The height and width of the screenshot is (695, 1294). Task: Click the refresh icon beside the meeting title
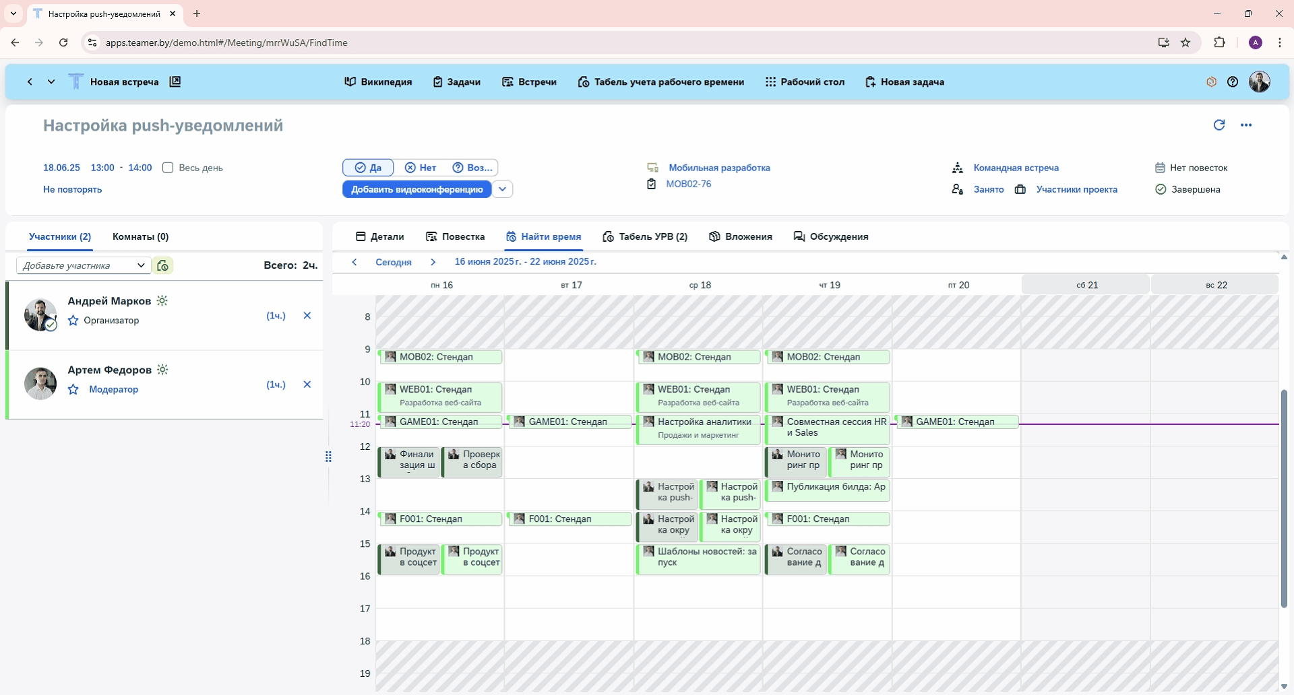[1219, 125]
